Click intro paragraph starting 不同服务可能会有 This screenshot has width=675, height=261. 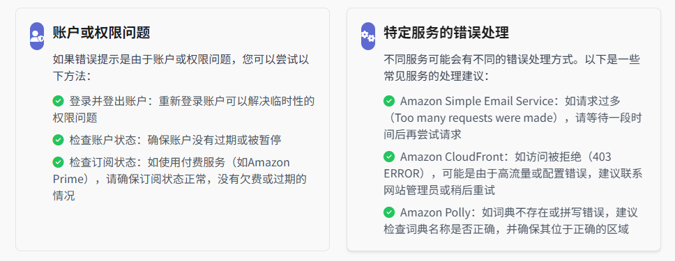coord(512,68)
